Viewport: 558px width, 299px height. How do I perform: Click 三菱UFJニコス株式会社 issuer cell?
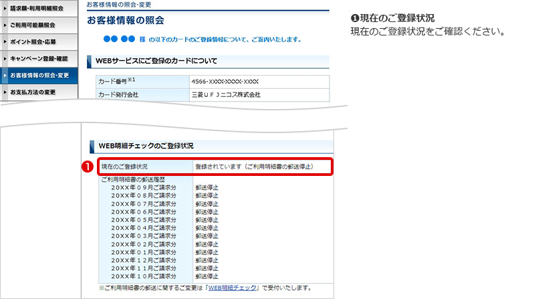point(225,94)
